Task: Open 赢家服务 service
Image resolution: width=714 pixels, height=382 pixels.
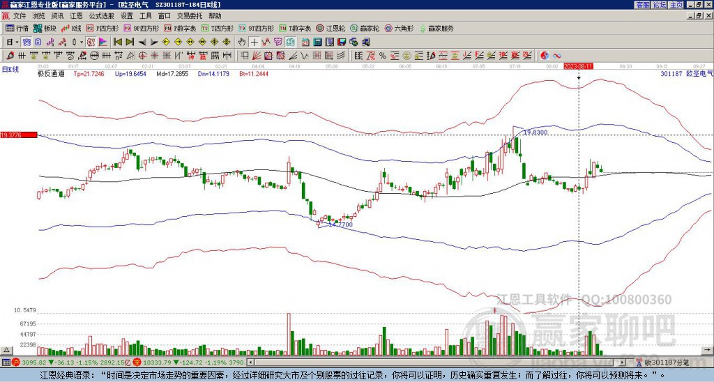Action: [x=436, y=28]
